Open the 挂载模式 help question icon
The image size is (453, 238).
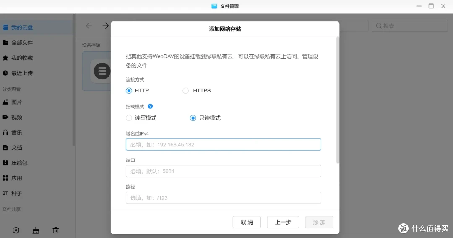(150, 106)
